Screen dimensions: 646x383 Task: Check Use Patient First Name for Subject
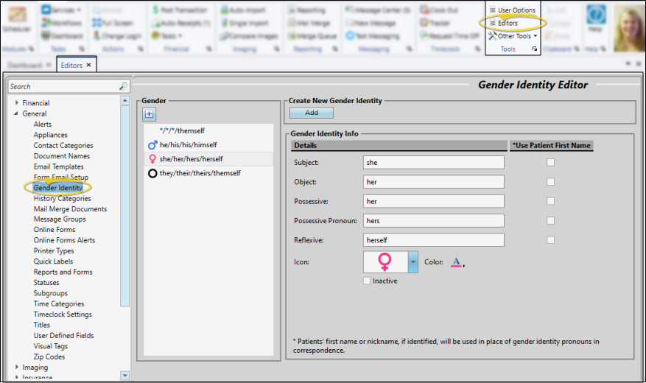550,162
